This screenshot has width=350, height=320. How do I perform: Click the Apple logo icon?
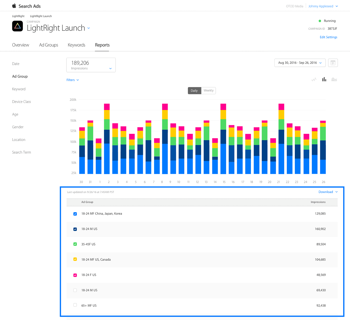click(x=14, y=6)
